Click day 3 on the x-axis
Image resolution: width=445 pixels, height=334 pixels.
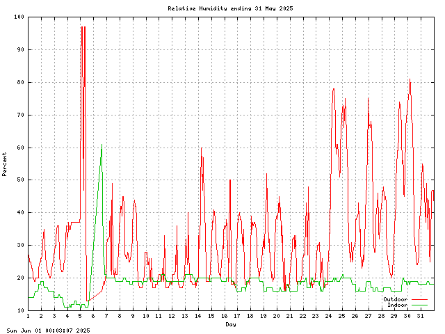[54, 316]
